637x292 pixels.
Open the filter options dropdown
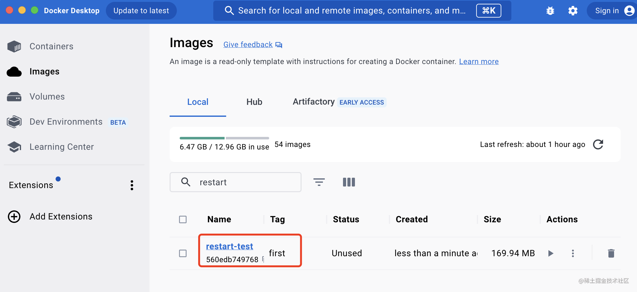(319, 182)
